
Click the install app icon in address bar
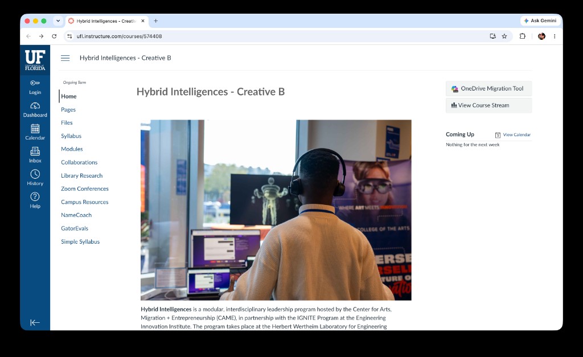pyautogui.click(x=492, y=36)
